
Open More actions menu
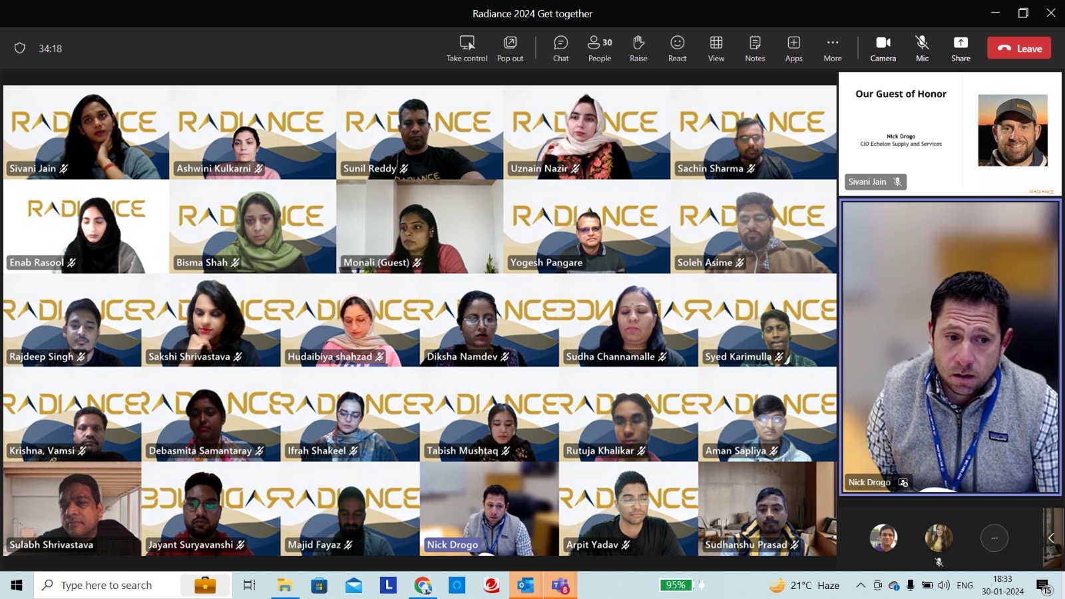pyautogui.click(x=832, y=49)
